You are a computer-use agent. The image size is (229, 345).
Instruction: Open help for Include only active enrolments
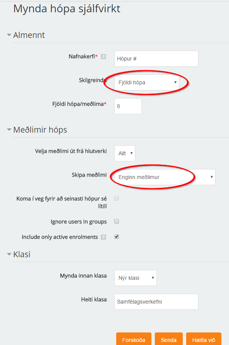pyautogui.click(x=103, y=237)
